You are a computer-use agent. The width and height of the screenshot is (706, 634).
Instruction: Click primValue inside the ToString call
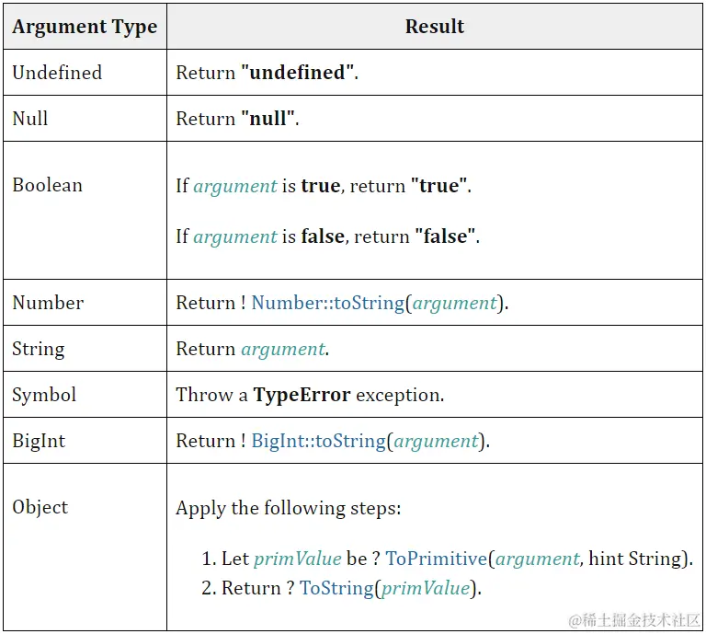tap(426, 588)
